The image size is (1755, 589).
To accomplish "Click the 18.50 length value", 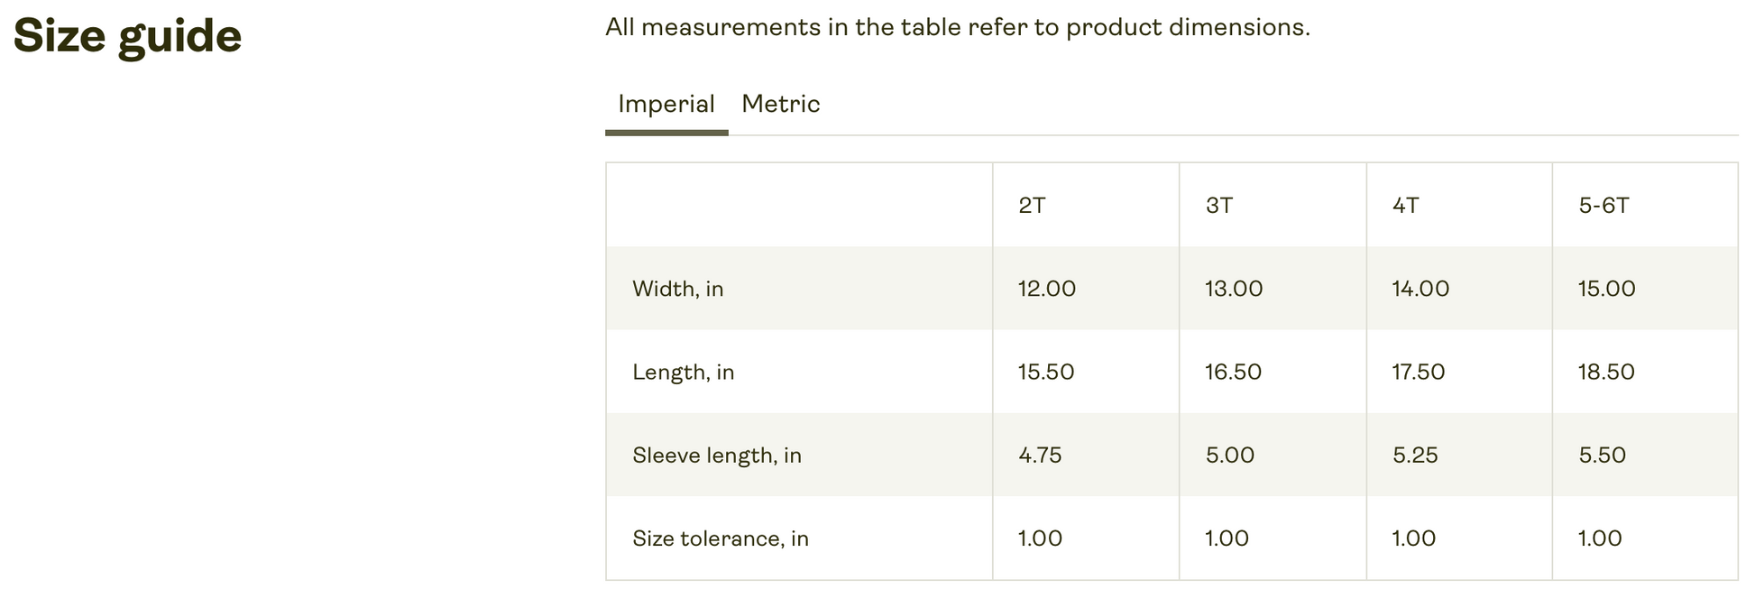I will pos(1605,372).
